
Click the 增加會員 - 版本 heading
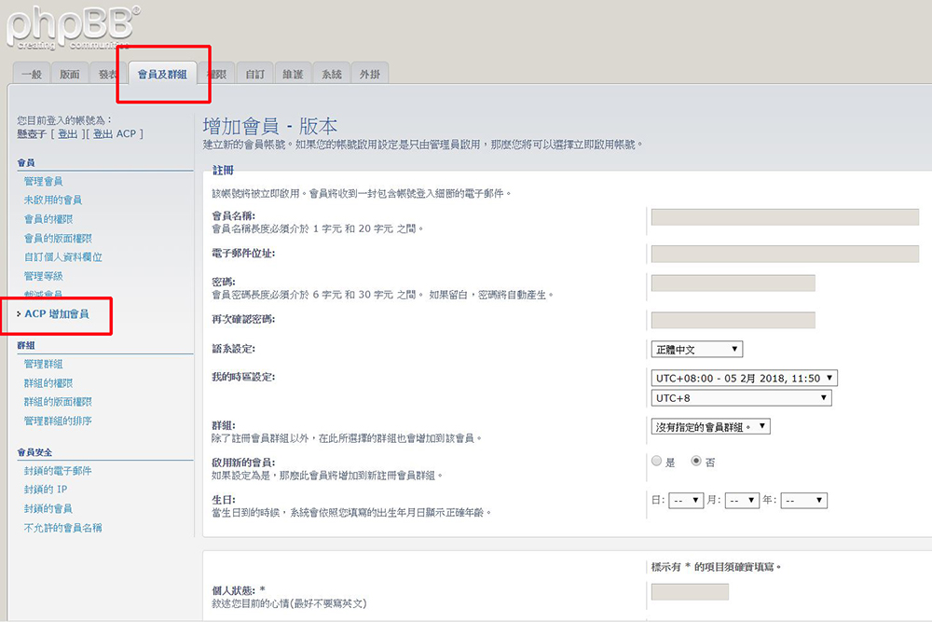pyautogui.click(x=270, y=126)
